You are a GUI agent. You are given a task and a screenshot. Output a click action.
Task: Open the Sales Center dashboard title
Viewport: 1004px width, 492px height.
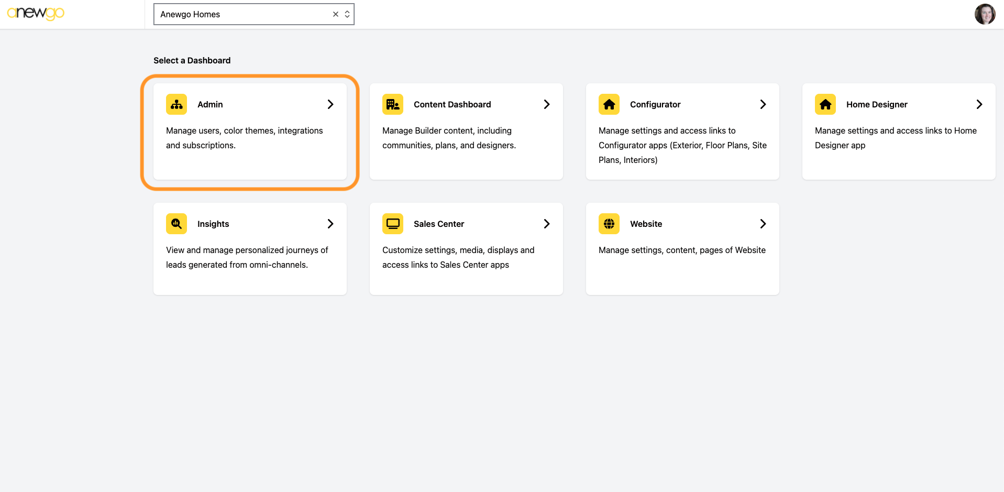tap(439, 224)
